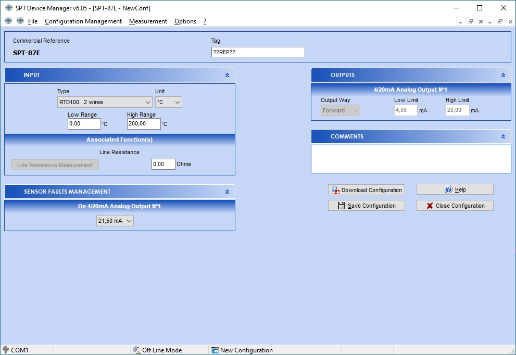
Task: Click Save Configuration button
Action: [366, 206]
